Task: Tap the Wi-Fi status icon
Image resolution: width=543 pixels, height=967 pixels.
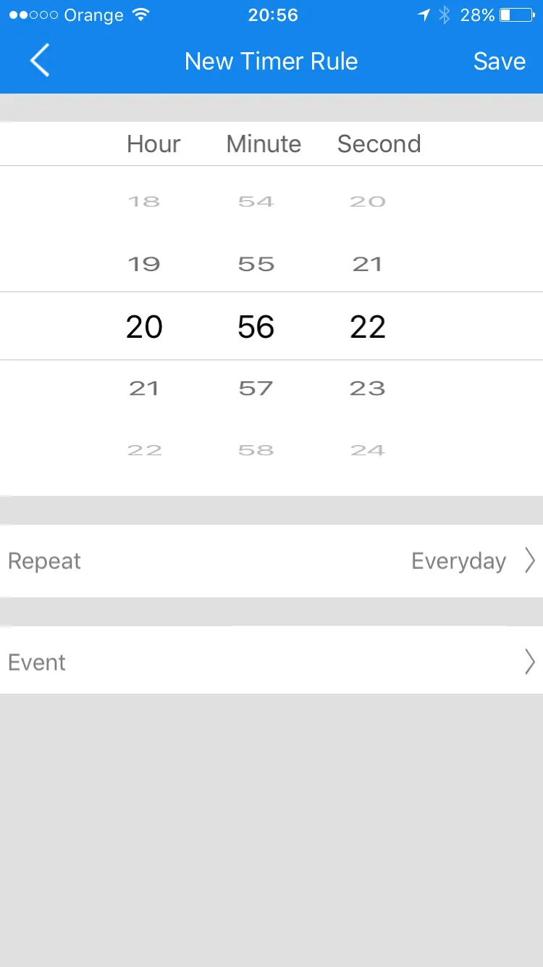Action: [141, 14]
